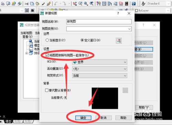
Task: Click 取消 in the new view dialog
Action: point(104,118)
